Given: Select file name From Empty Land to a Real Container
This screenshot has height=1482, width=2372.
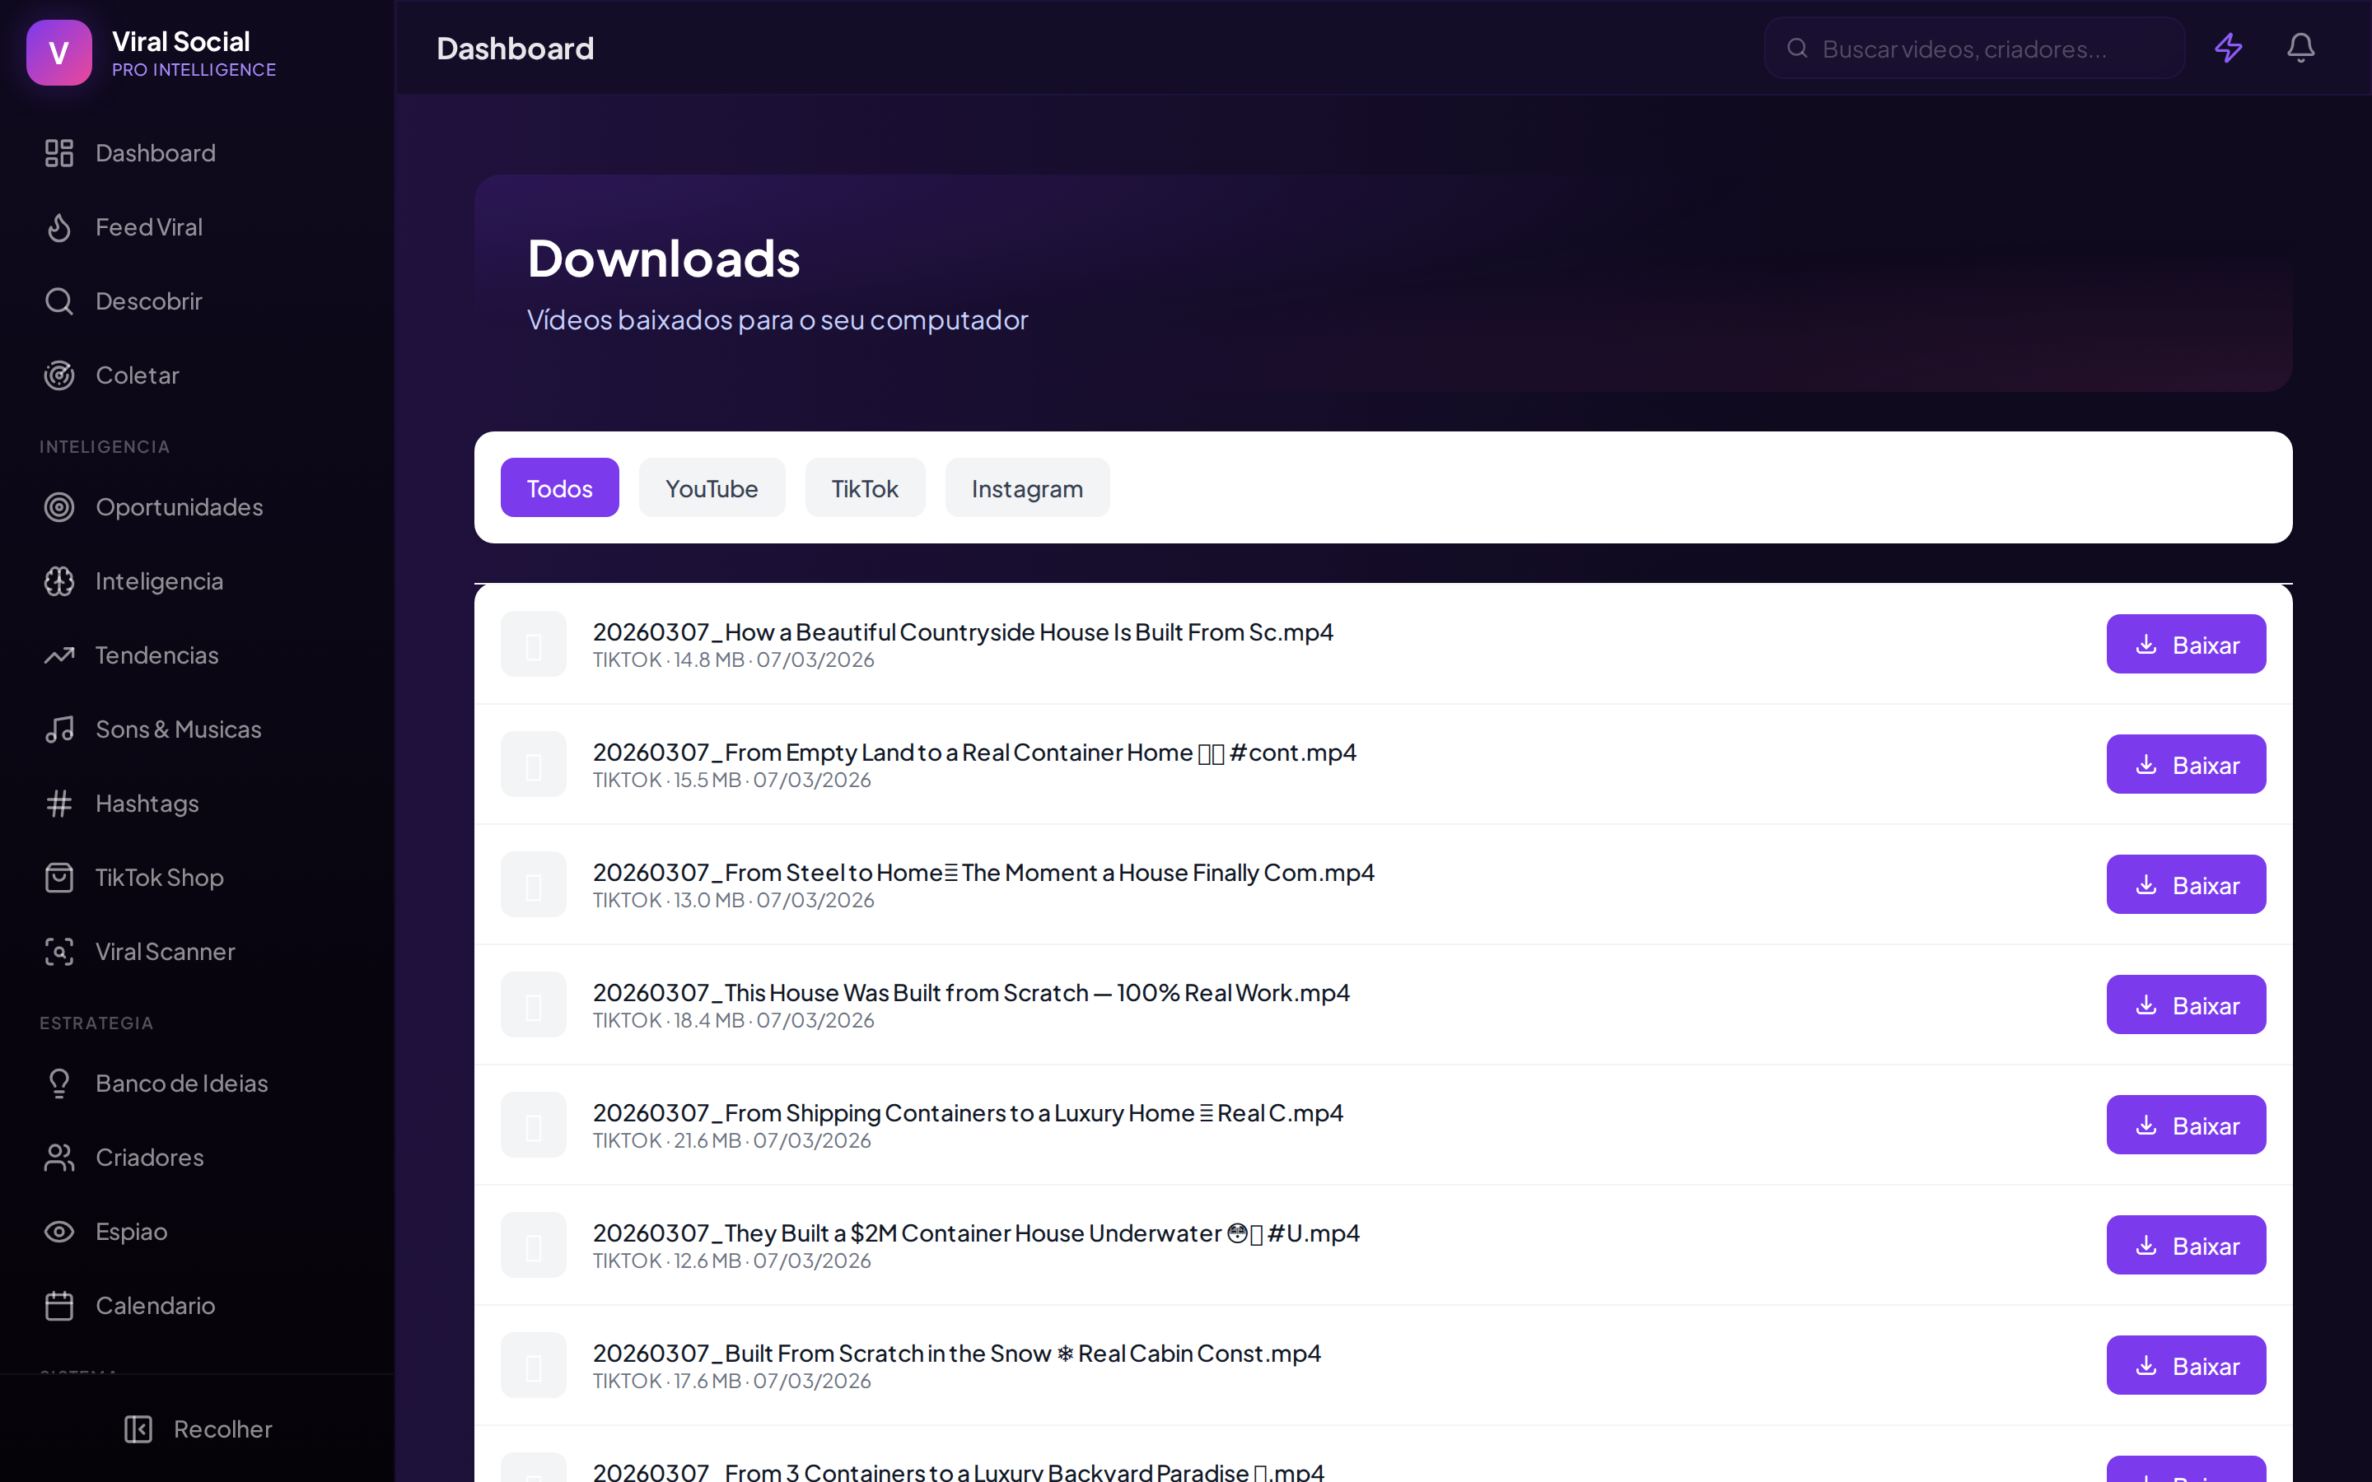Looking at the screenshot, I should pos(974,753).
